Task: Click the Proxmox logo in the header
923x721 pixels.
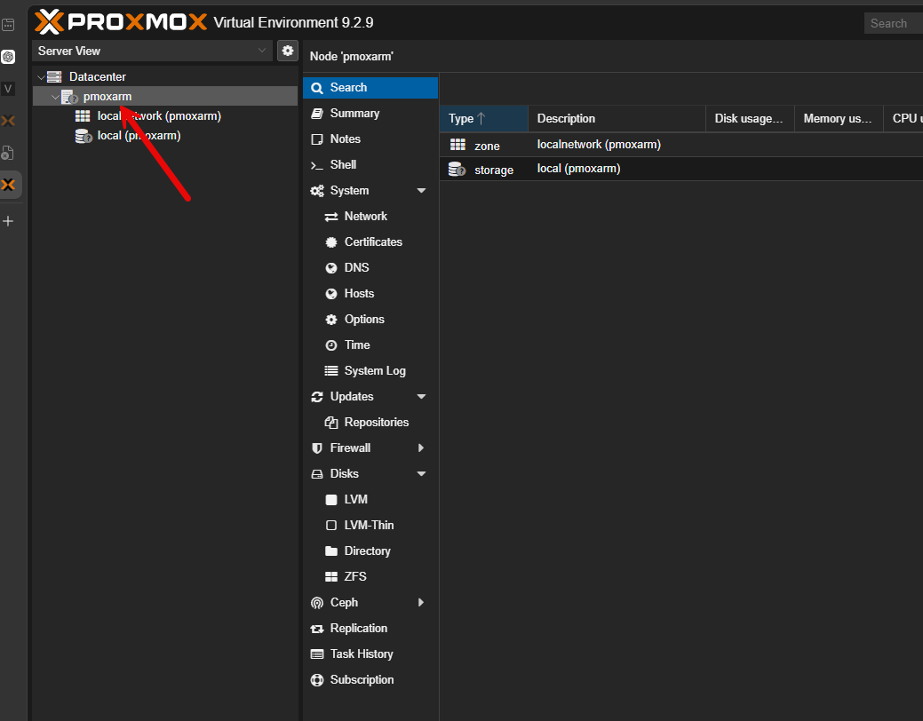Action: coord(121,22)
